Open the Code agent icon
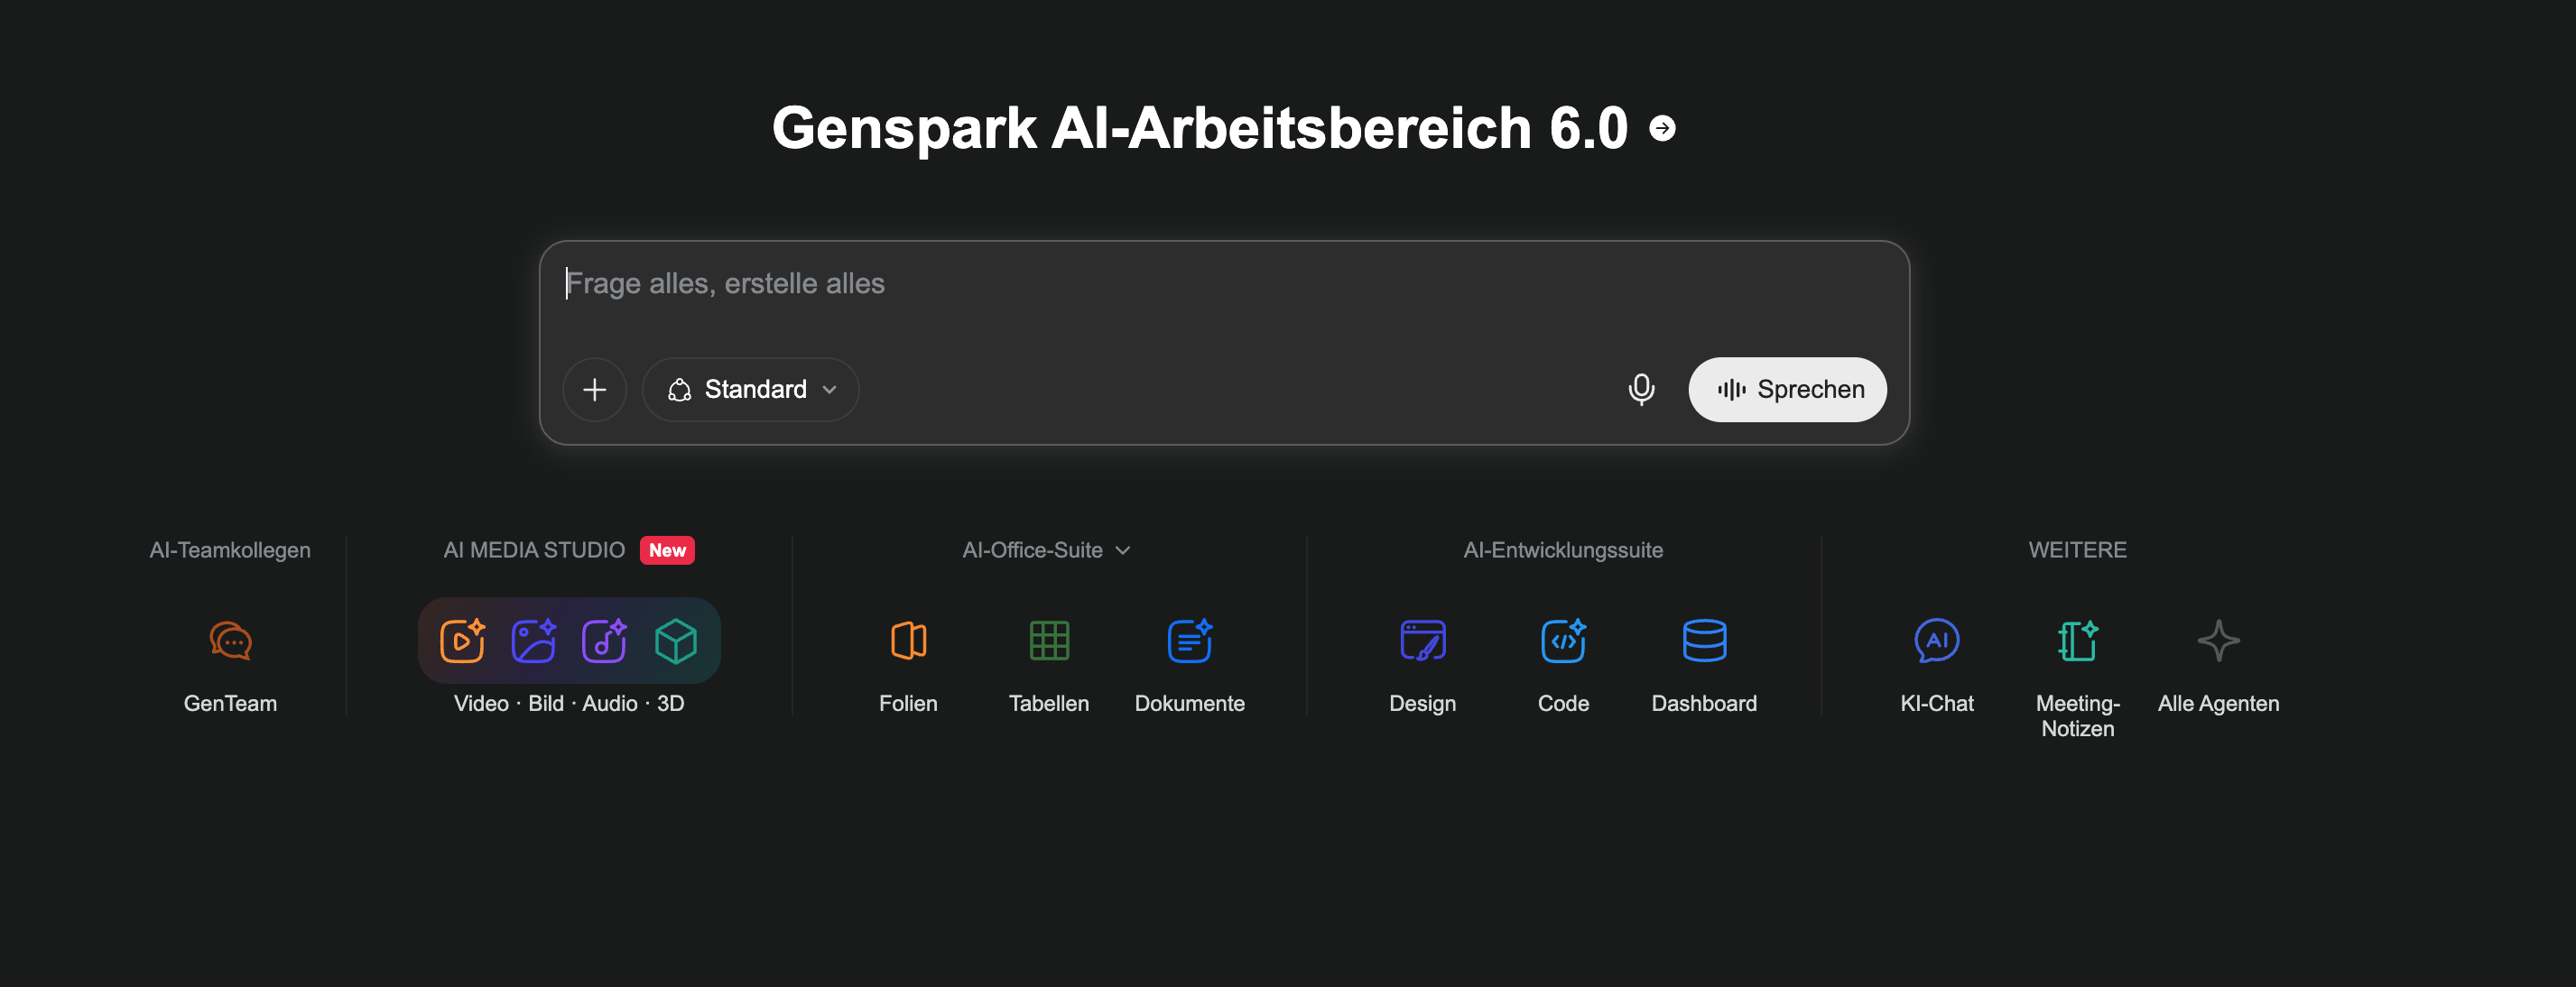The image size is (2576, 987). point(1563,641)
